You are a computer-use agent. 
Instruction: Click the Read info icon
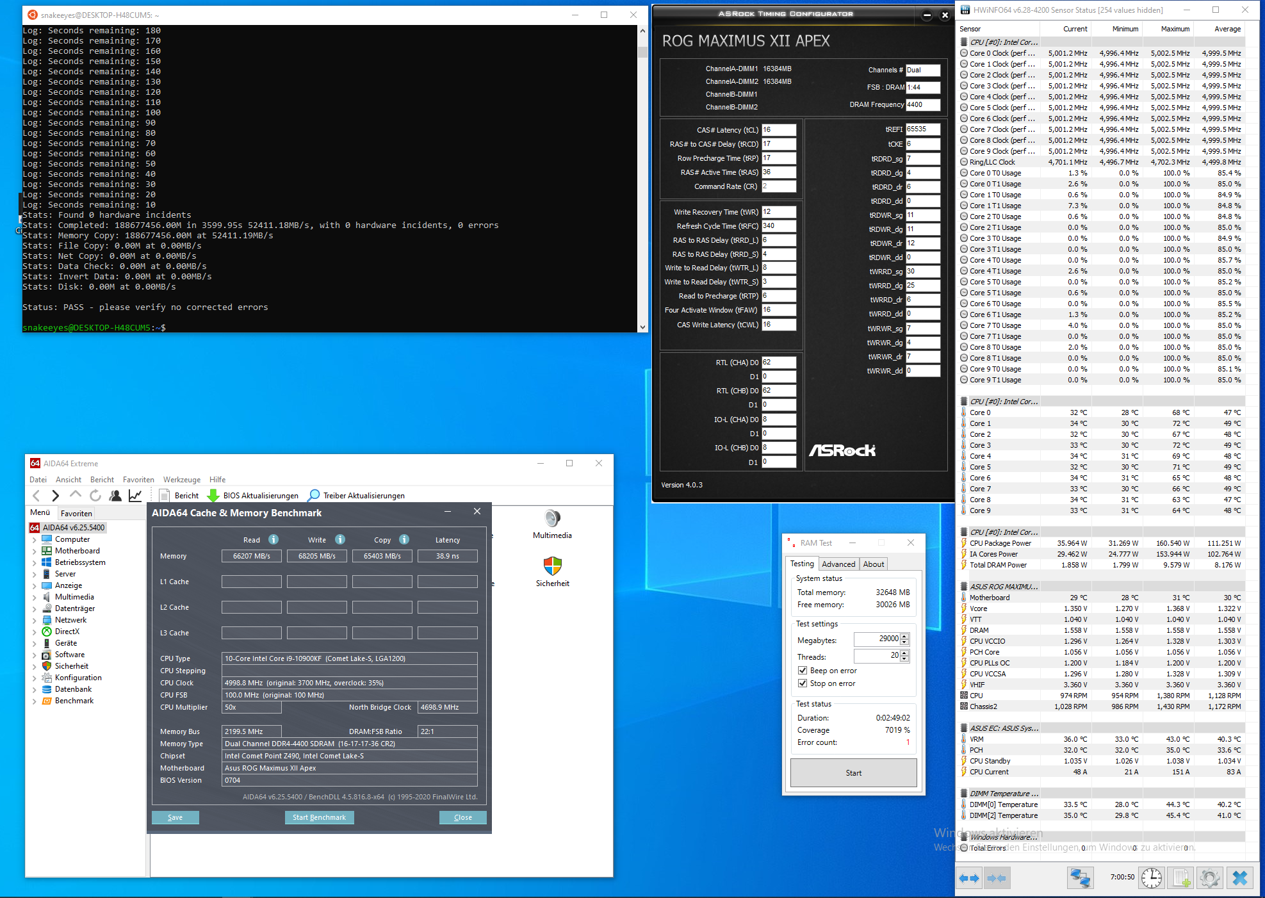[273, 539]
